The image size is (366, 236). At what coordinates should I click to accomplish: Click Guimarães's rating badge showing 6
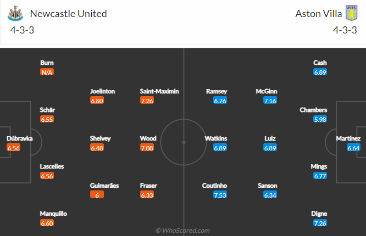point(97,195)
